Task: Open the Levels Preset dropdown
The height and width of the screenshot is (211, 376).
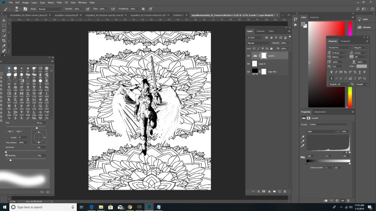Action: (x=329, y=124)
